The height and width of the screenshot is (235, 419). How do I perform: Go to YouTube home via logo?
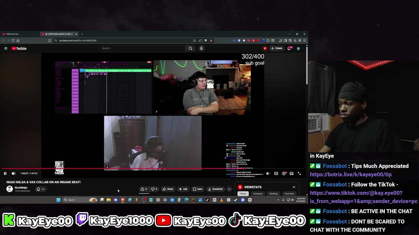(19, 48)
